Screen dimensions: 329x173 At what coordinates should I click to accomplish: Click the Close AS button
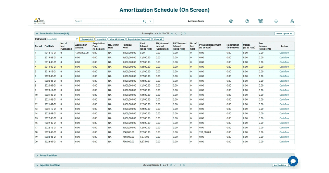158,39
